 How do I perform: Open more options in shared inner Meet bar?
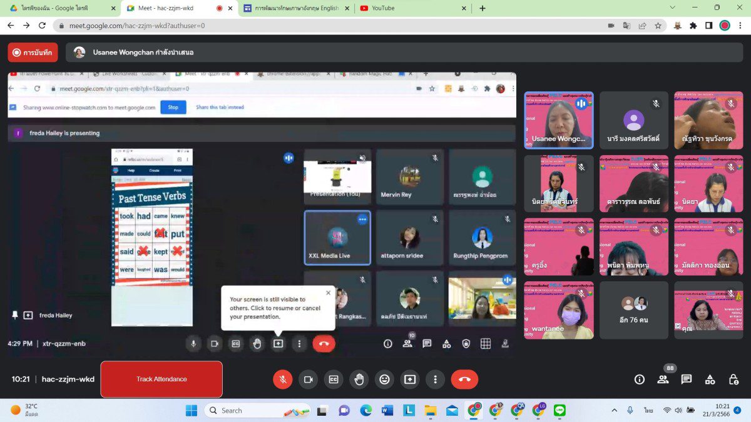[x=299, y=343]
